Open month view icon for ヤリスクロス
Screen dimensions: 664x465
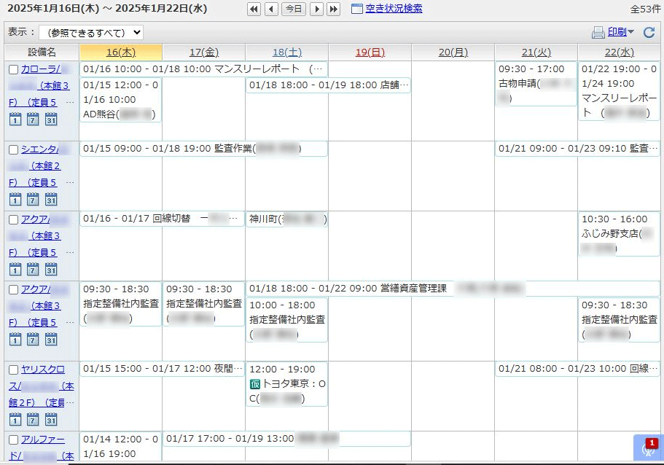51,419
